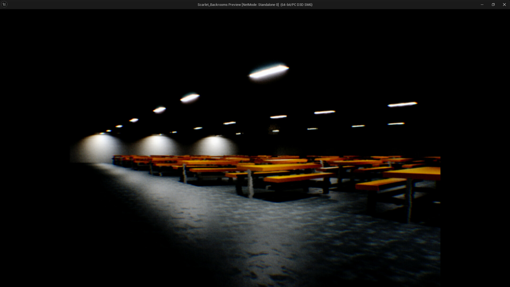Close the Scarlet_Backrooms preview window
510x287 pixels.
pyautogui.click(x=504, y=5)
